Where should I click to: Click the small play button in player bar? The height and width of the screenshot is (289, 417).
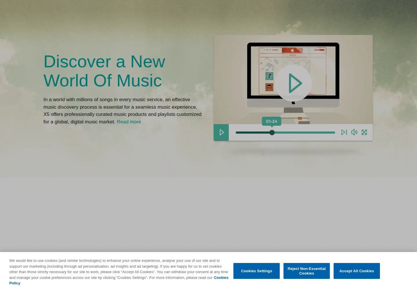[222, 132]
